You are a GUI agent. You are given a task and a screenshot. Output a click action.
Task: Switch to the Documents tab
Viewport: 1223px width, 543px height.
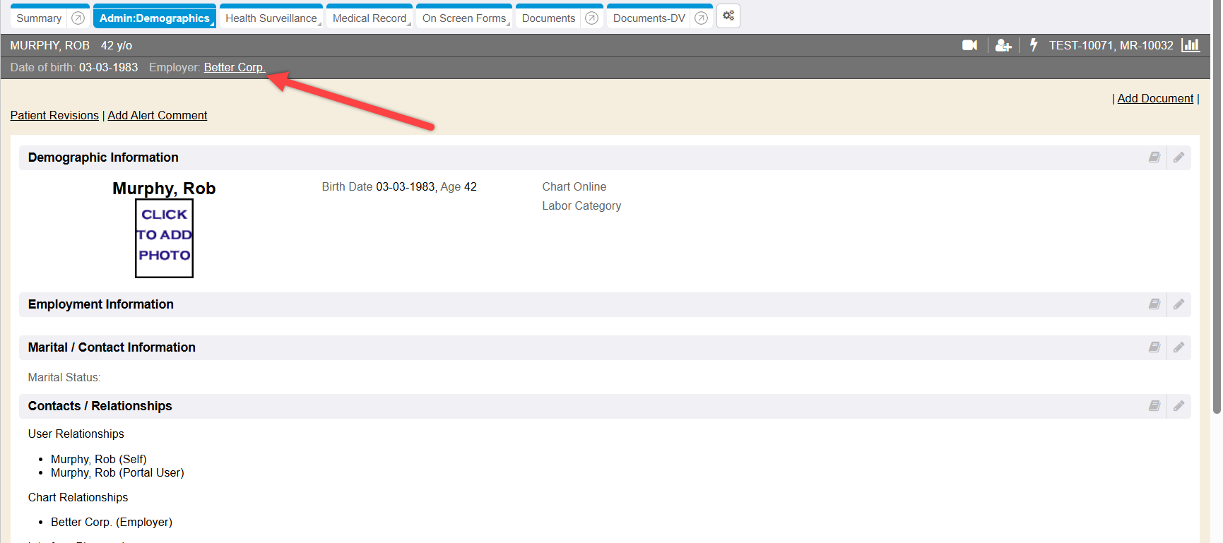click(x=548, y=18)
